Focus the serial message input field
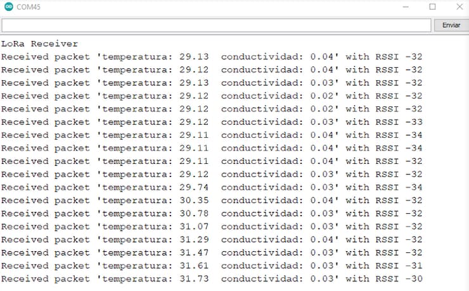Image resolution: width=469 pixels, height=291 pixels. pos(215,25)
